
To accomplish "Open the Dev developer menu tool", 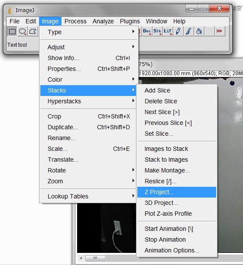I will 147,31.
